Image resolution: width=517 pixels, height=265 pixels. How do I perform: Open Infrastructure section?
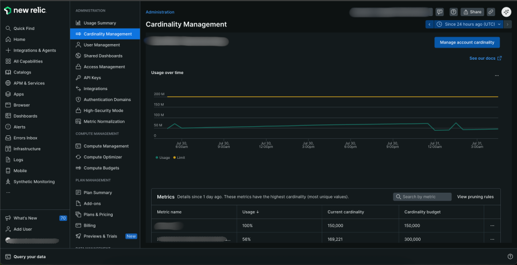click(x=23, y=149)
